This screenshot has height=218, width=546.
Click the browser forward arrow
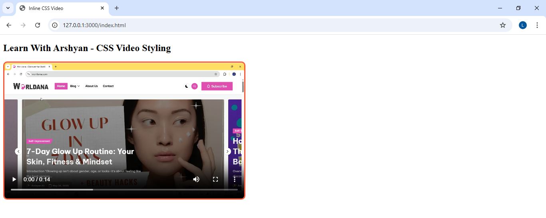[x=23, y=25]
